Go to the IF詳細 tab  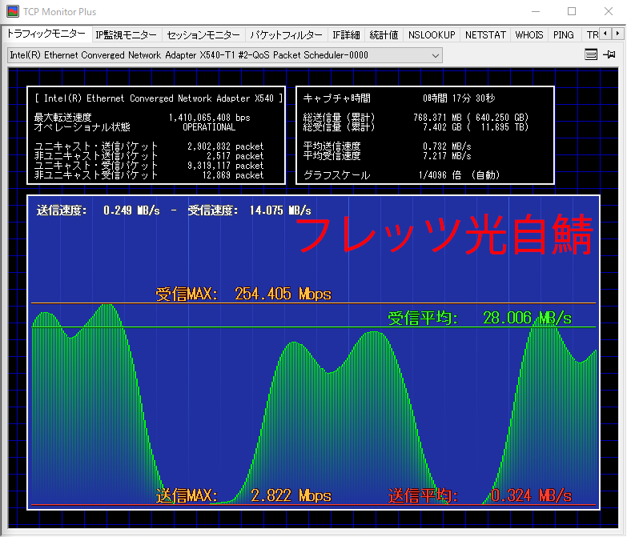pyautogui.click(x=346, y=35)
